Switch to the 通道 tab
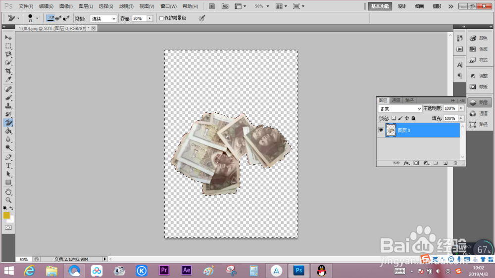 tap(396, 100)
